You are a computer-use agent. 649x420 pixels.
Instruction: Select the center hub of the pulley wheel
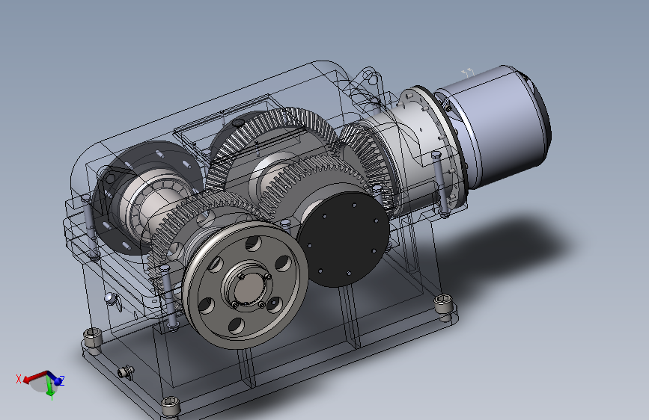point(249,288)
